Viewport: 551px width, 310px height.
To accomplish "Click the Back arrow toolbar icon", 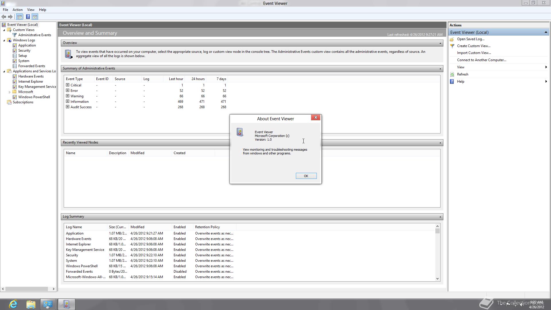I will point(4,17).
